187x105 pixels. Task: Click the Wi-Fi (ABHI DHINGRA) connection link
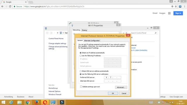(x=139, y=50)
